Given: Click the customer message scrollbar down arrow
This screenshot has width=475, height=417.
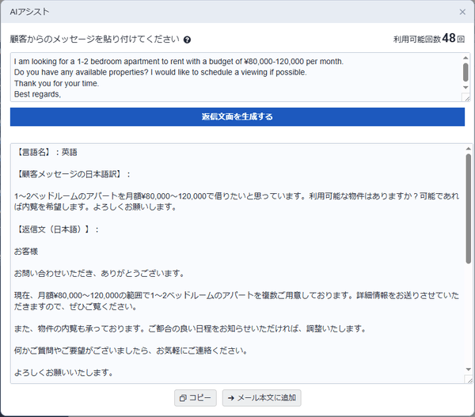Looking at the screenshot, I should [x=465, y=87].
